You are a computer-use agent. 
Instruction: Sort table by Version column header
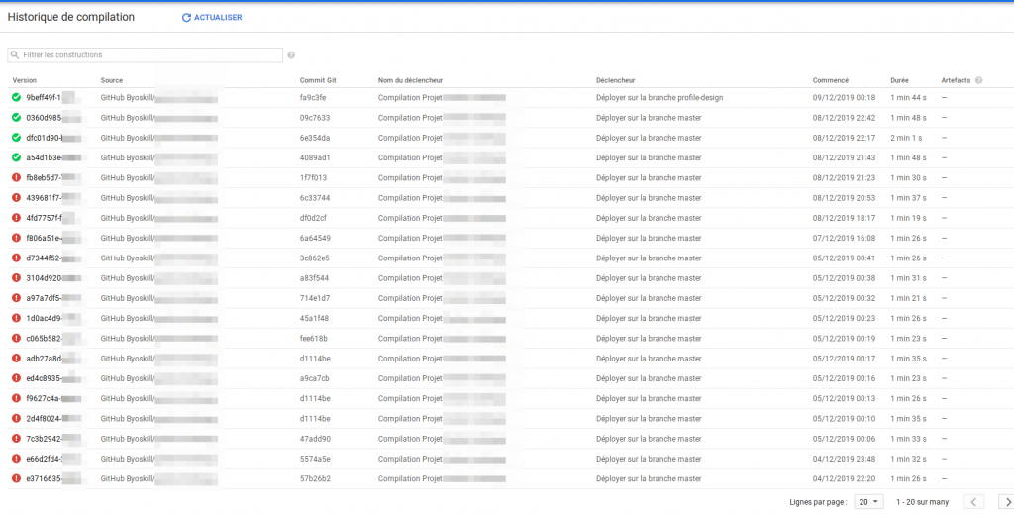coord(24,80)
